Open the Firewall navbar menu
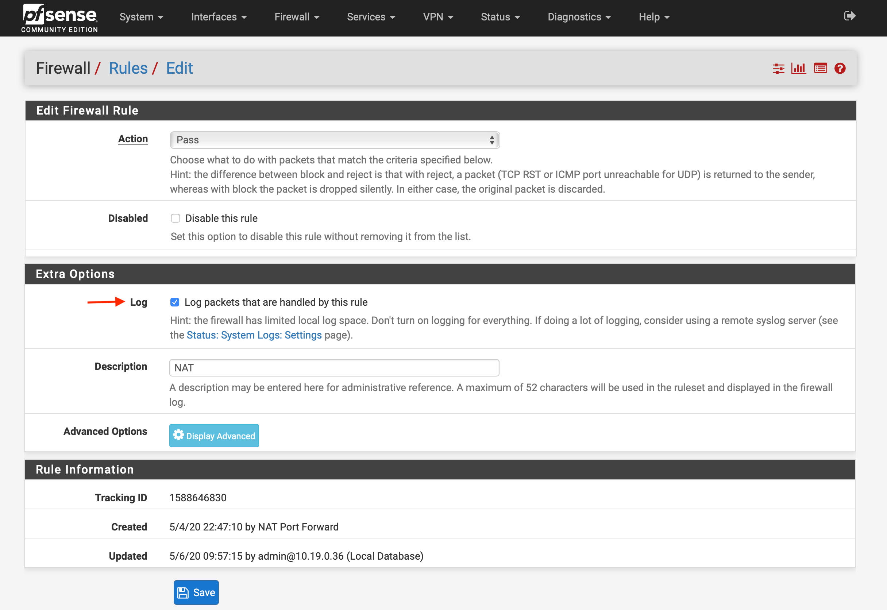 tap(297, 17)
